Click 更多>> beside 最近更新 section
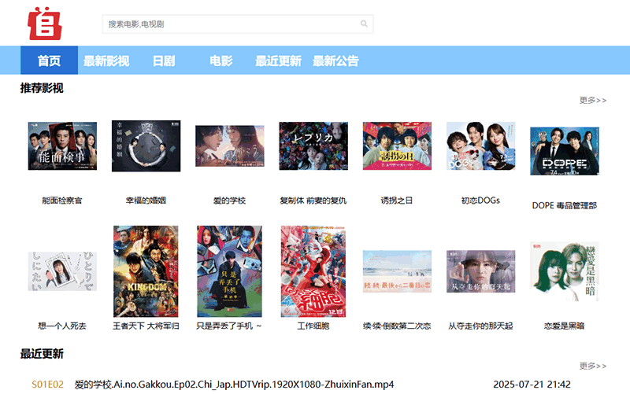Image resolution: width=630 pixels, height=394 pixels. coord(593,366)
